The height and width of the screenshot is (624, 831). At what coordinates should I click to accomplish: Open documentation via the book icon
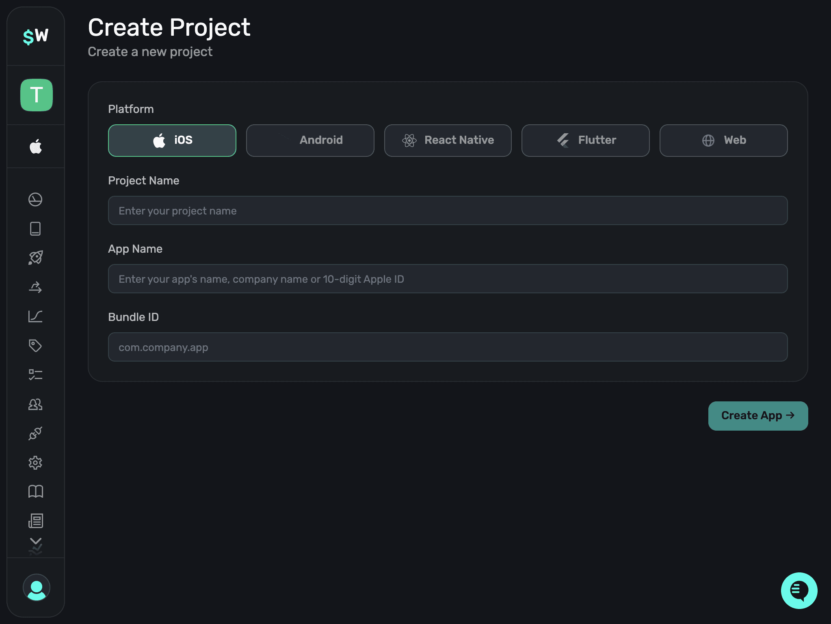[x=36, y=492]
